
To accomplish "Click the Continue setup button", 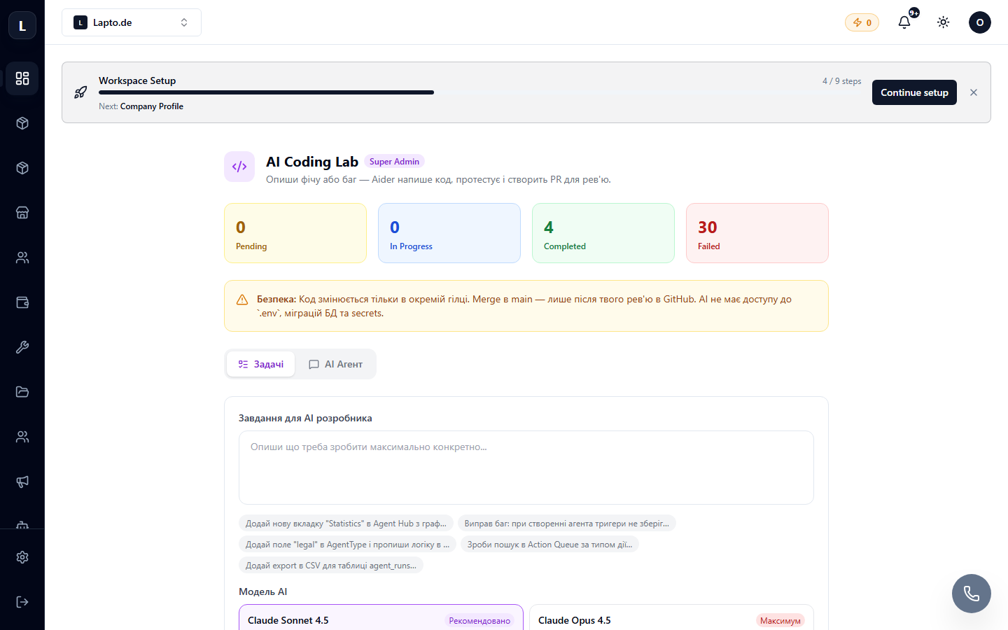I will (x=914, y=92).
